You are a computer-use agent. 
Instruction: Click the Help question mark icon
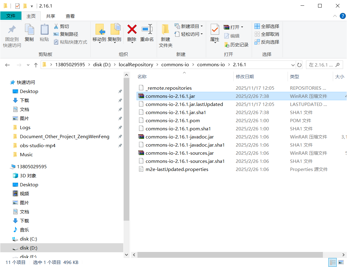pyautogui.click(x=342, y=16)
